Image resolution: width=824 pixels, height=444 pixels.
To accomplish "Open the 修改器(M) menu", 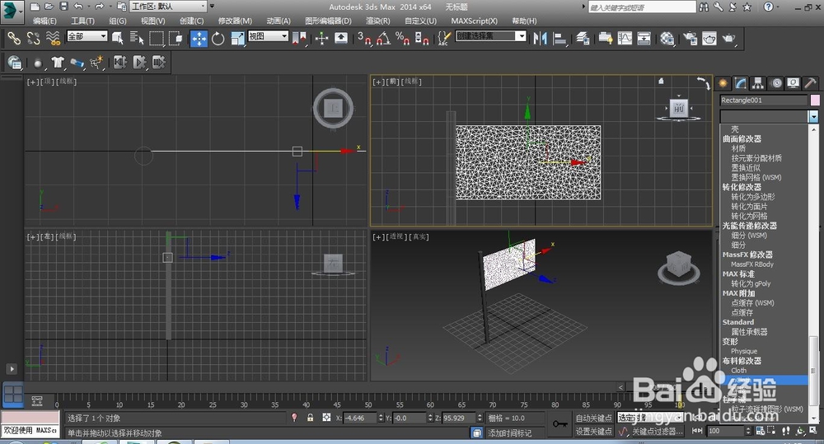I will point(235,21).
